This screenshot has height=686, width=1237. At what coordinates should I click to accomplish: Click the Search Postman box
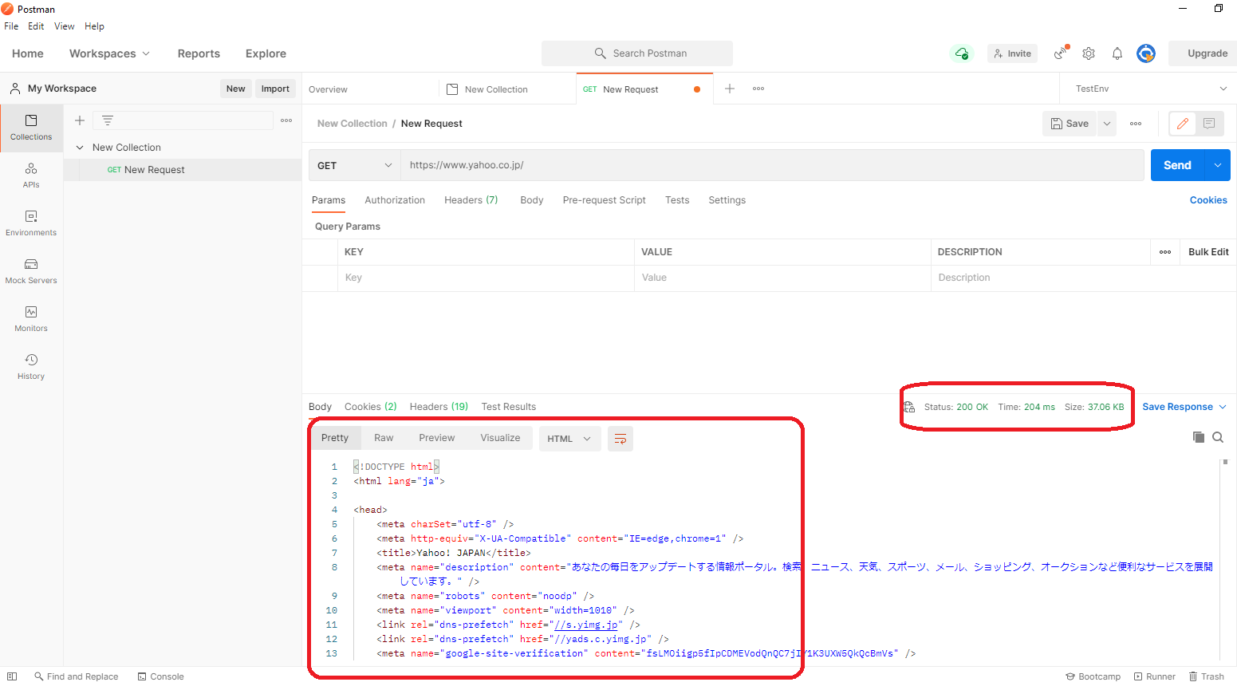click(637, 53)
